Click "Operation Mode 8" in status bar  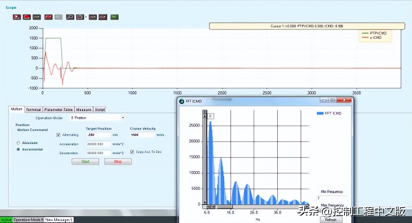point(29,220)
